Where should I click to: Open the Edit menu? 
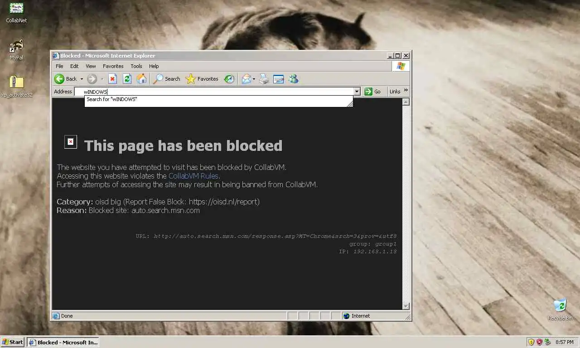pos(74,66)
